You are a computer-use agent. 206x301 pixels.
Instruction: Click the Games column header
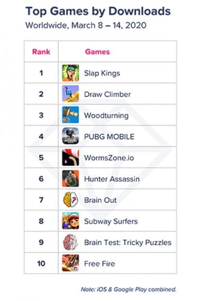tap(97, 52)
